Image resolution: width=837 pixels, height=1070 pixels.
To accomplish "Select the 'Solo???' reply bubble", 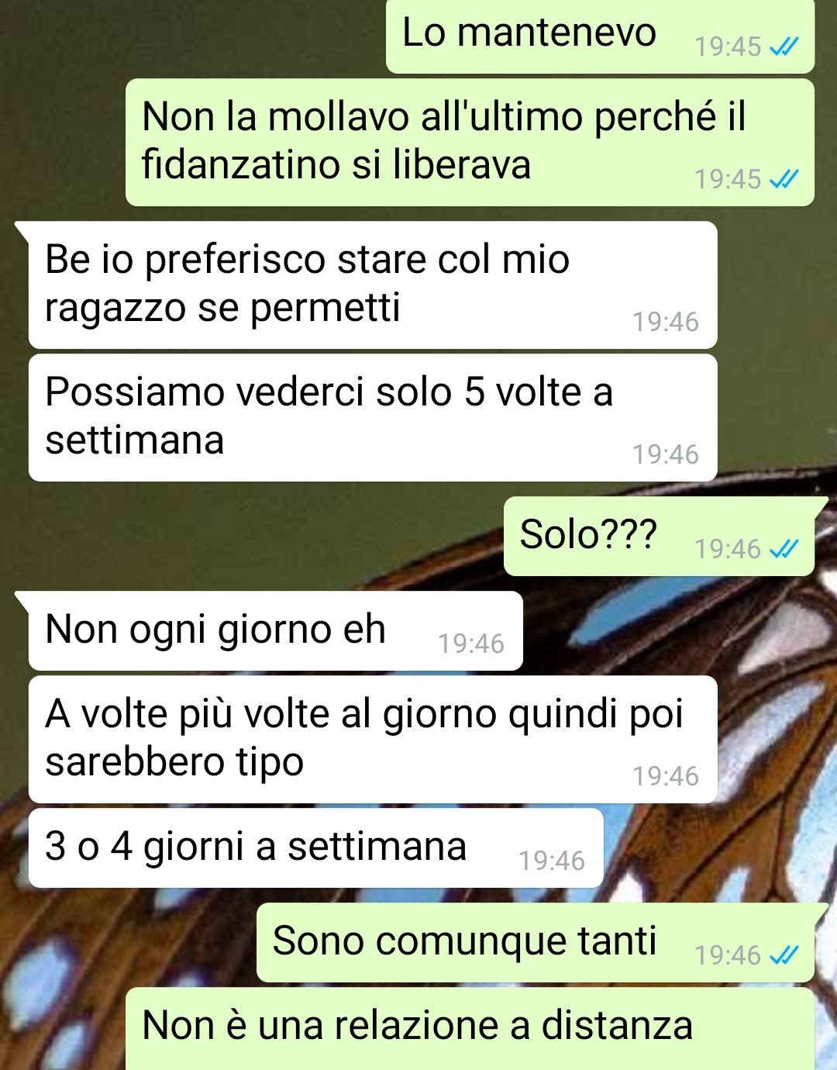I will (x=659, y=536).
